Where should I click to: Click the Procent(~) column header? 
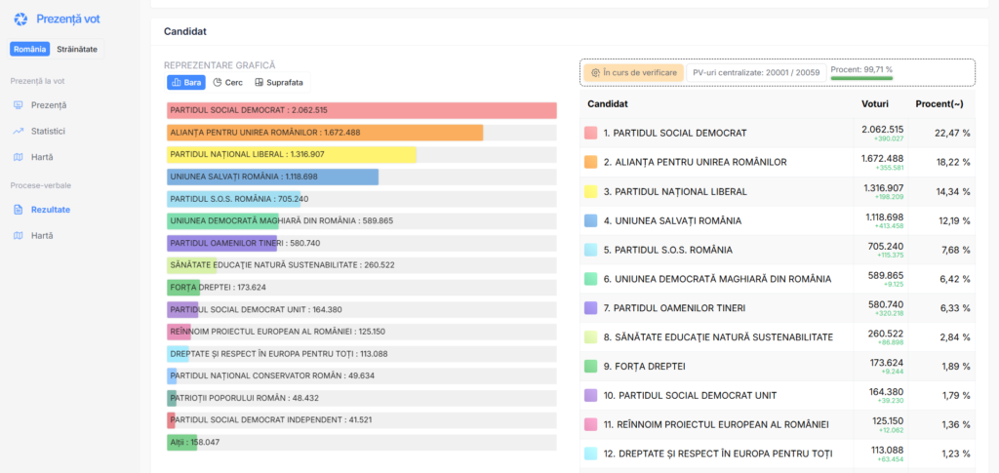point(939,103)
